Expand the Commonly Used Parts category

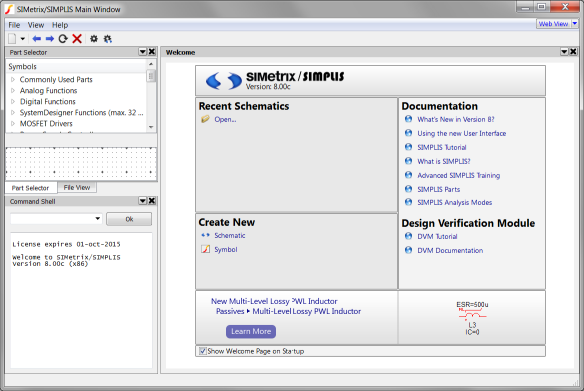tap(13, 79)
